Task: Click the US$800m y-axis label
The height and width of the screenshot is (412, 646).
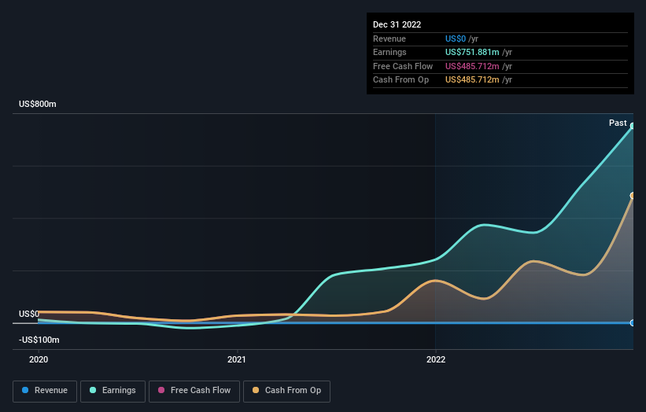Action: pos(38,104)
